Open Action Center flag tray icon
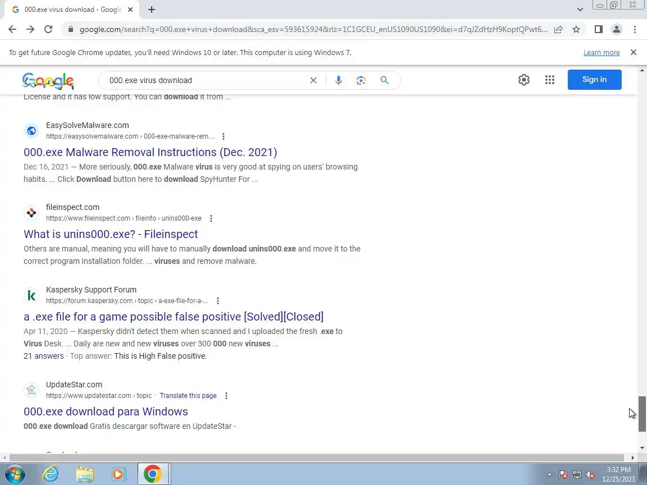 click(x=563, y=475)
